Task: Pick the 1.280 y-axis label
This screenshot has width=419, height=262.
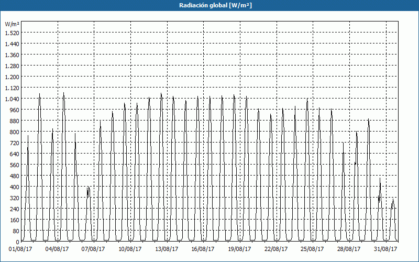Action: 12,66
